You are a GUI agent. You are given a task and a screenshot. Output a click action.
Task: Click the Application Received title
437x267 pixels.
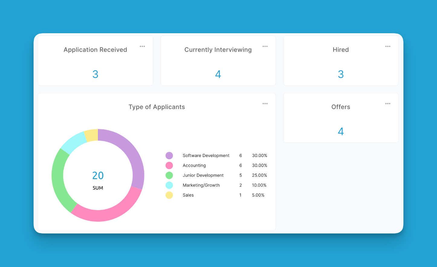[x=95, y=50]
